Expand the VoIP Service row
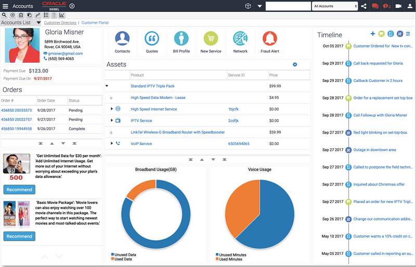This screenshot has height=267, width=416. (x=112, y=144)
